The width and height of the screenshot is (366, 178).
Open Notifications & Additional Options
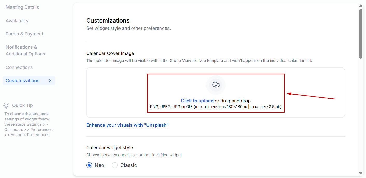[x=25, y=51]
